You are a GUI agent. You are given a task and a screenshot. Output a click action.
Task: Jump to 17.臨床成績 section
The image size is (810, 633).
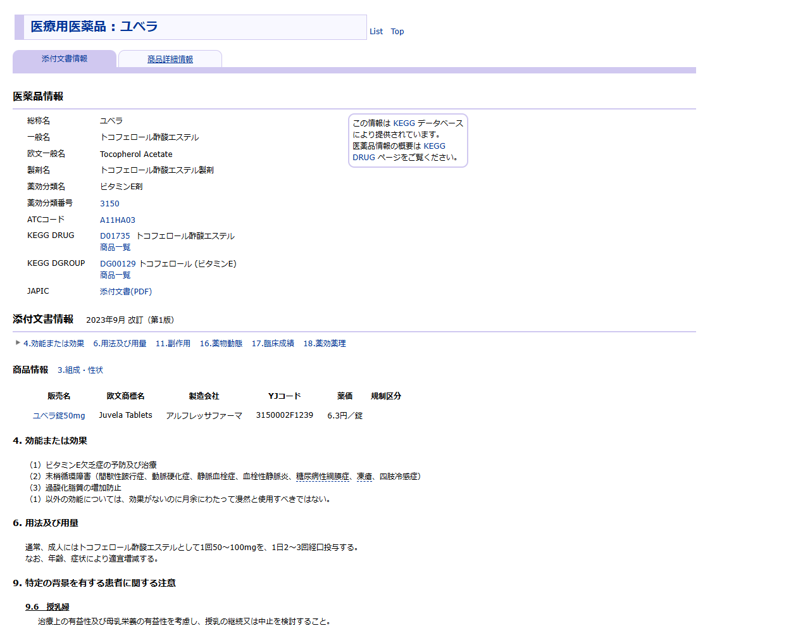point(273,343)
